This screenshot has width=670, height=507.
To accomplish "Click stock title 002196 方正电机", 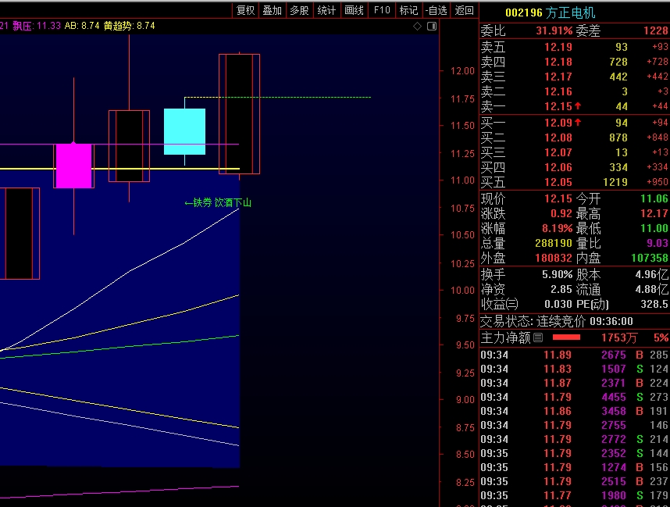I will (550, 12).
